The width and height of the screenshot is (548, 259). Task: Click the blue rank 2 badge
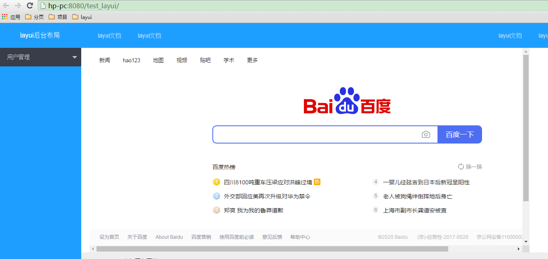point(216,196)
